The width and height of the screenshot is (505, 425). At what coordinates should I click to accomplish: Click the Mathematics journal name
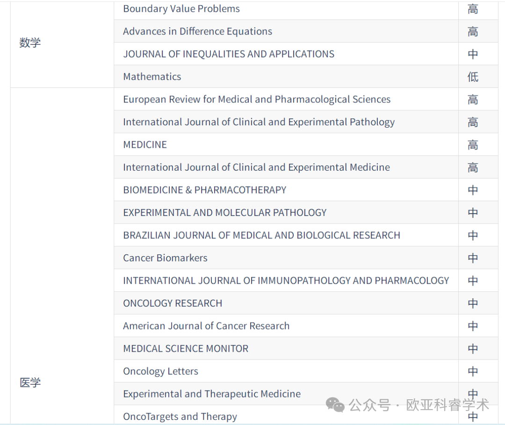152,77
